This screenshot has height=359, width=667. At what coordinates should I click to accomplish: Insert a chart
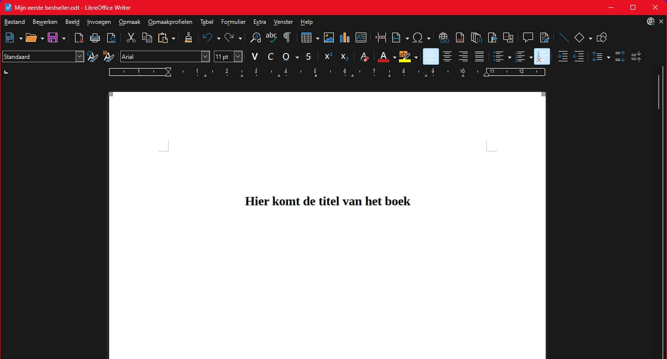point(345,37)
